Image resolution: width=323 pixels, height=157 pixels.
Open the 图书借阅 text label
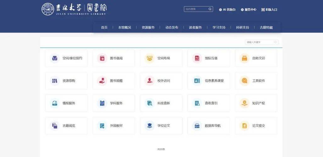click(x=116, y=58)
